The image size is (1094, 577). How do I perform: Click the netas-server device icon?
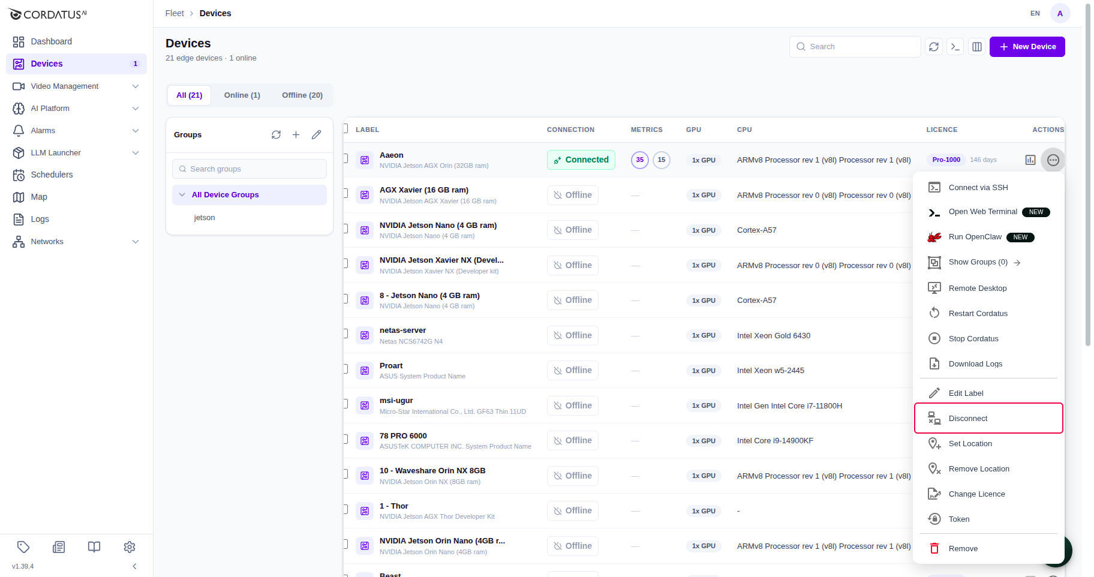point(365,335)
